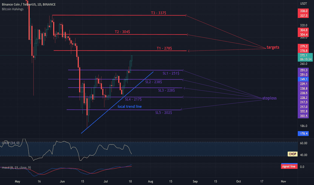The image size is (314, 185).
Task: Click the Binance Coin / TetherUS symbol title
Action: [x=29, y=4]
